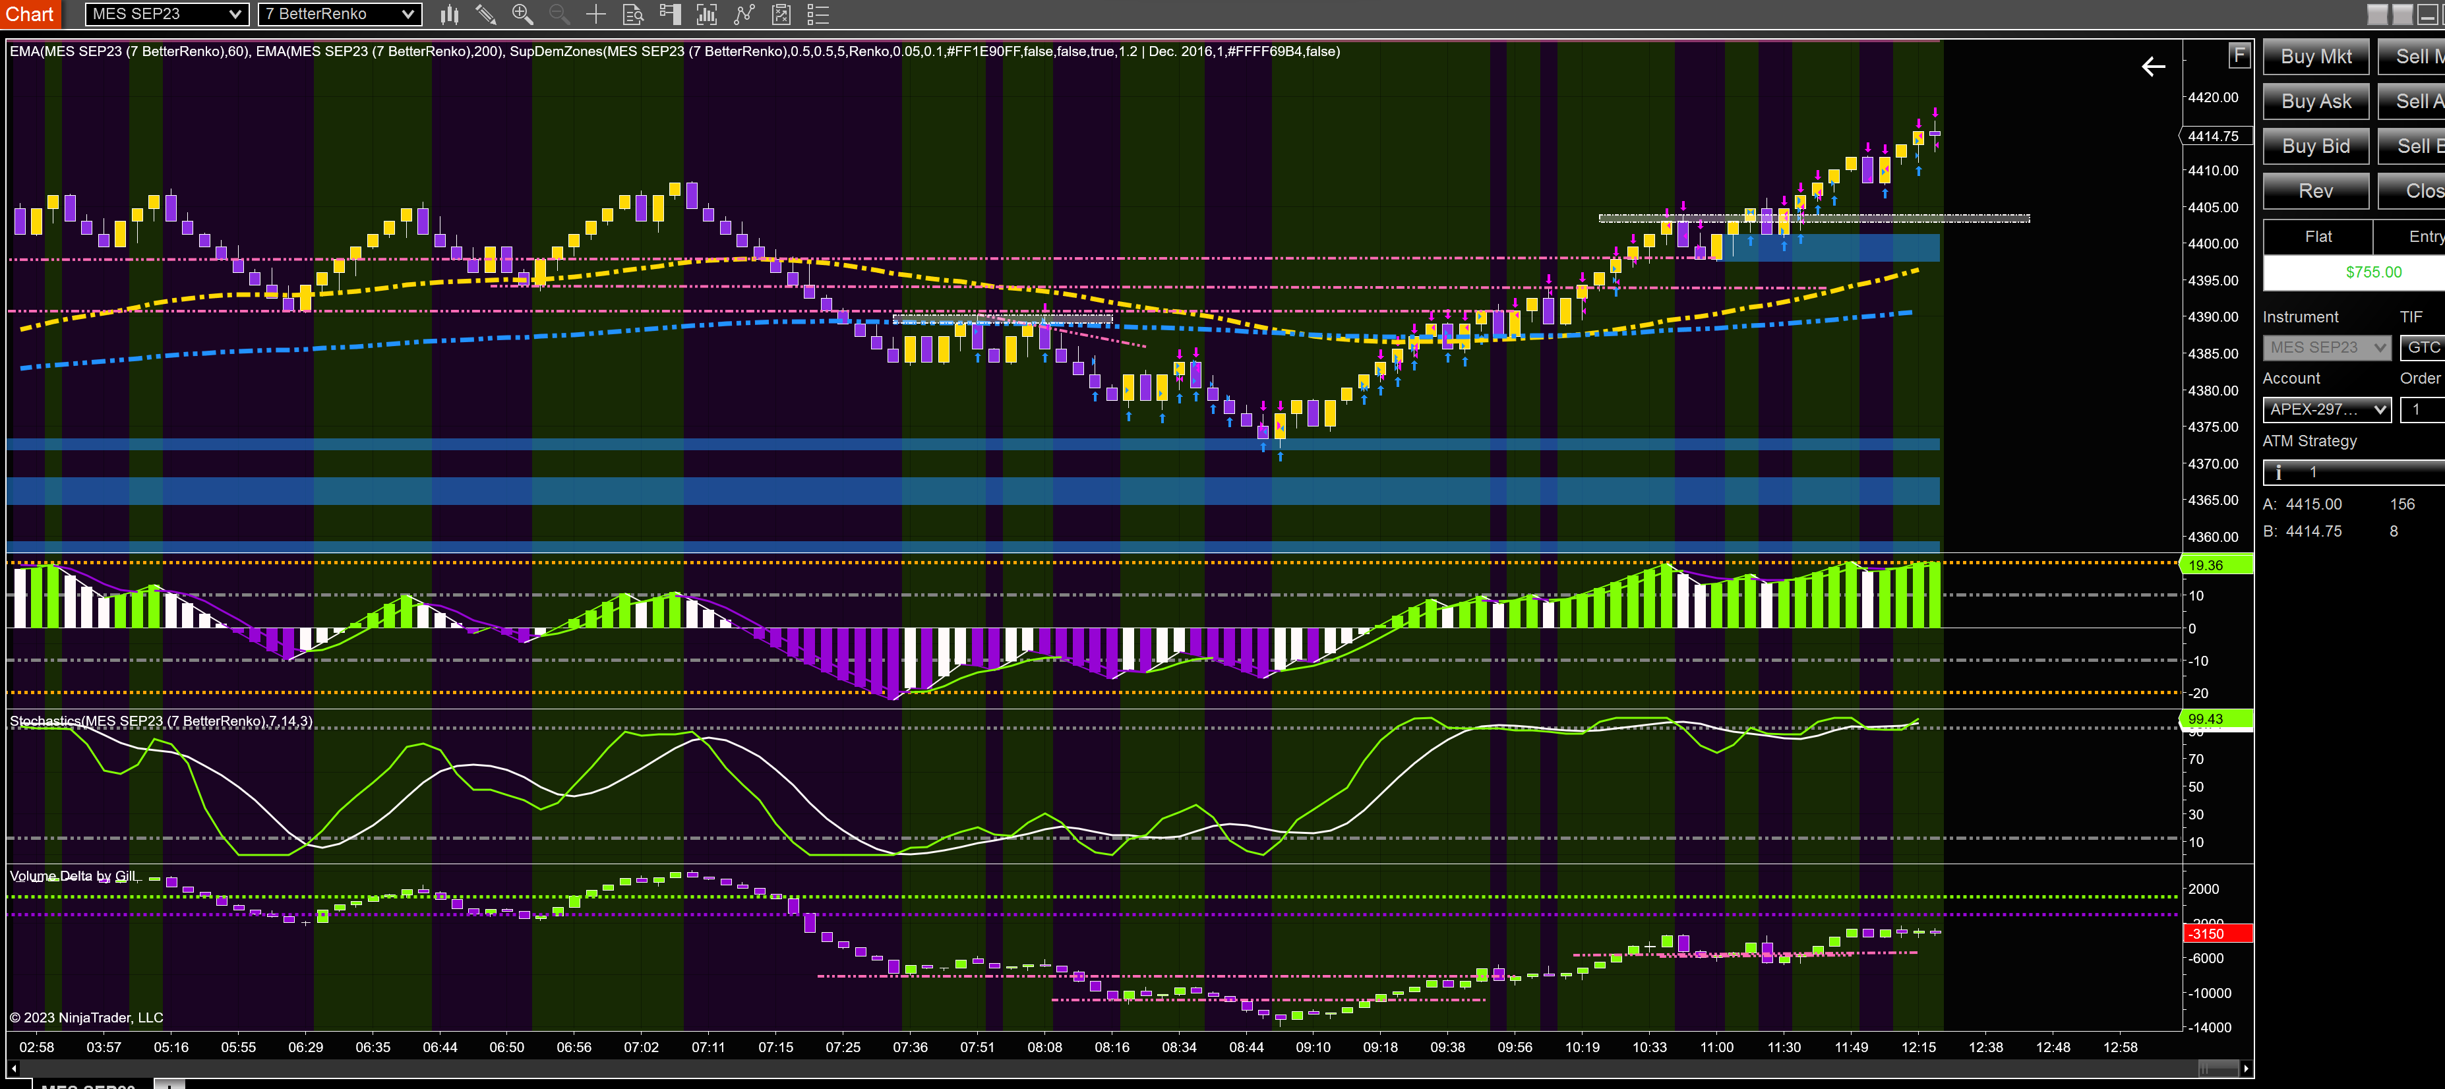Viewport: 2445px width, 1089px height.
Task: Open Data Series settings icon
Action: pyautogui.click(x=706, y=15)
